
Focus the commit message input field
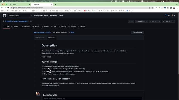point(93,99)
